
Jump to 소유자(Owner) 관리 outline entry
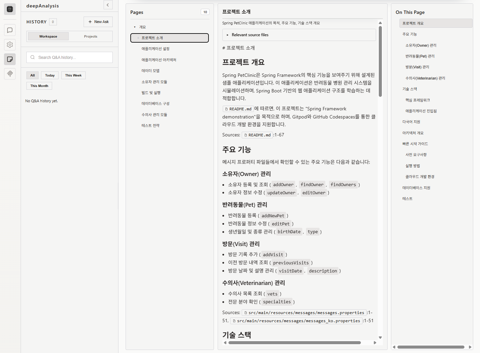pos(421,45)
